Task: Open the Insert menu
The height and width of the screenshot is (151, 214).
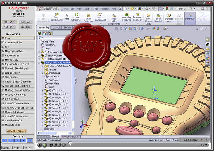Action: coord(87,9)
